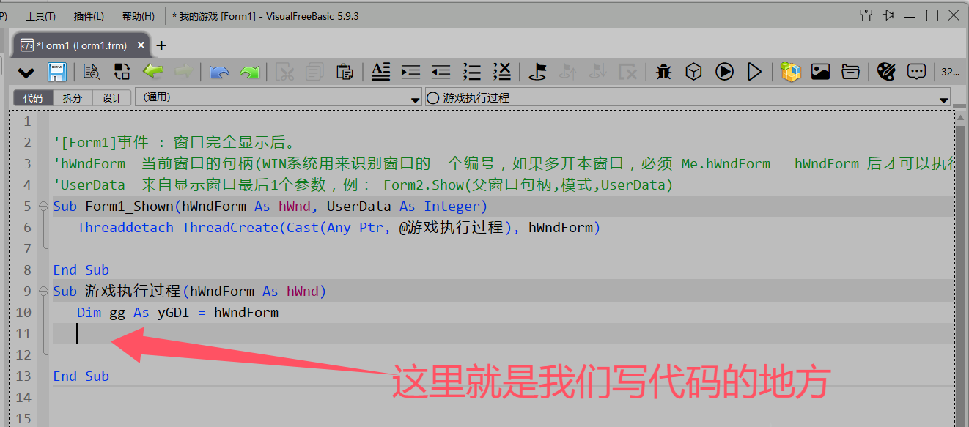Click the blue floppy disk Save icon

click(x=57, y=72)
